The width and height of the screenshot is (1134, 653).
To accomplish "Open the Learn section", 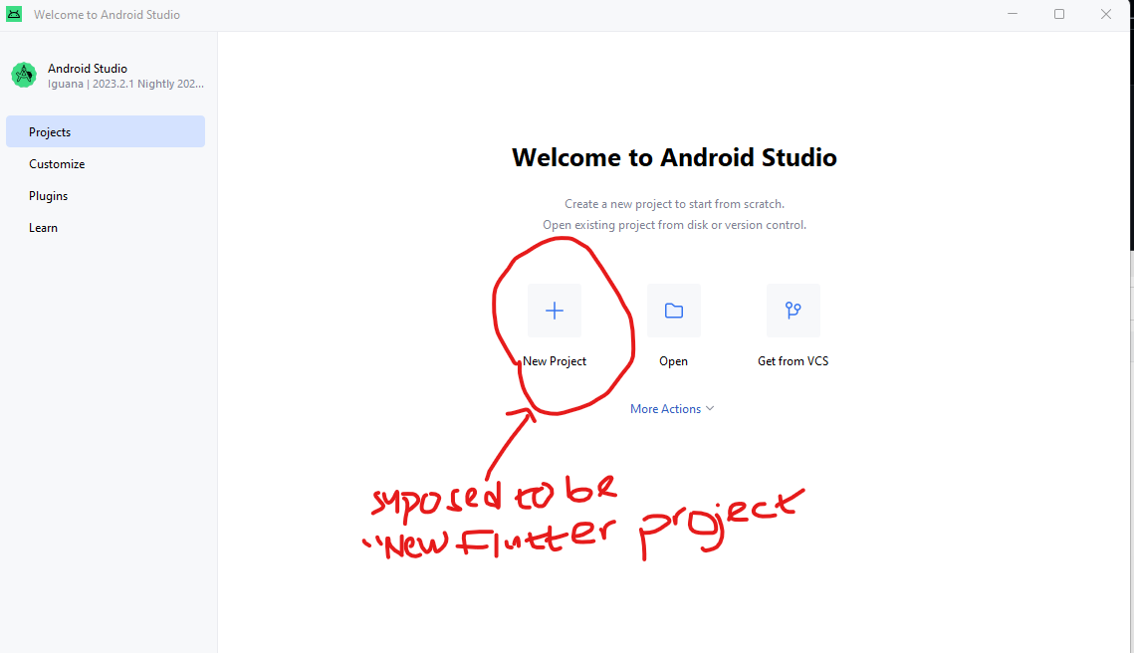I will pos(43,227).
